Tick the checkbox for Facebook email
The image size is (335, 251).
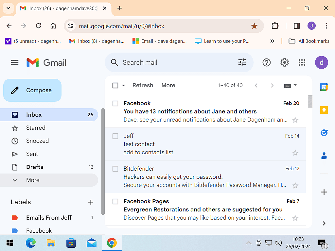tap(115, 104)
